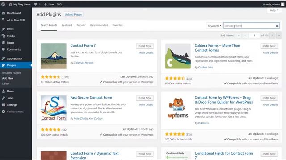Go to Dashboard in sidebar

point(14,13)
